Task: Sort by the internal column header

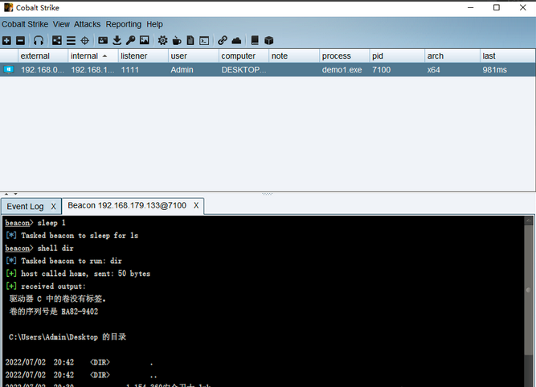Action: (x=92, y=56)
